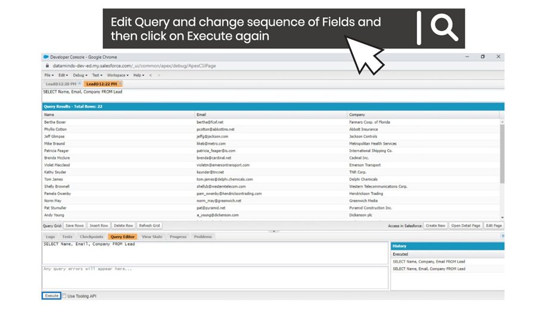Click into the query editor text area
Screen dimensions: 560x315
[215, 253]
